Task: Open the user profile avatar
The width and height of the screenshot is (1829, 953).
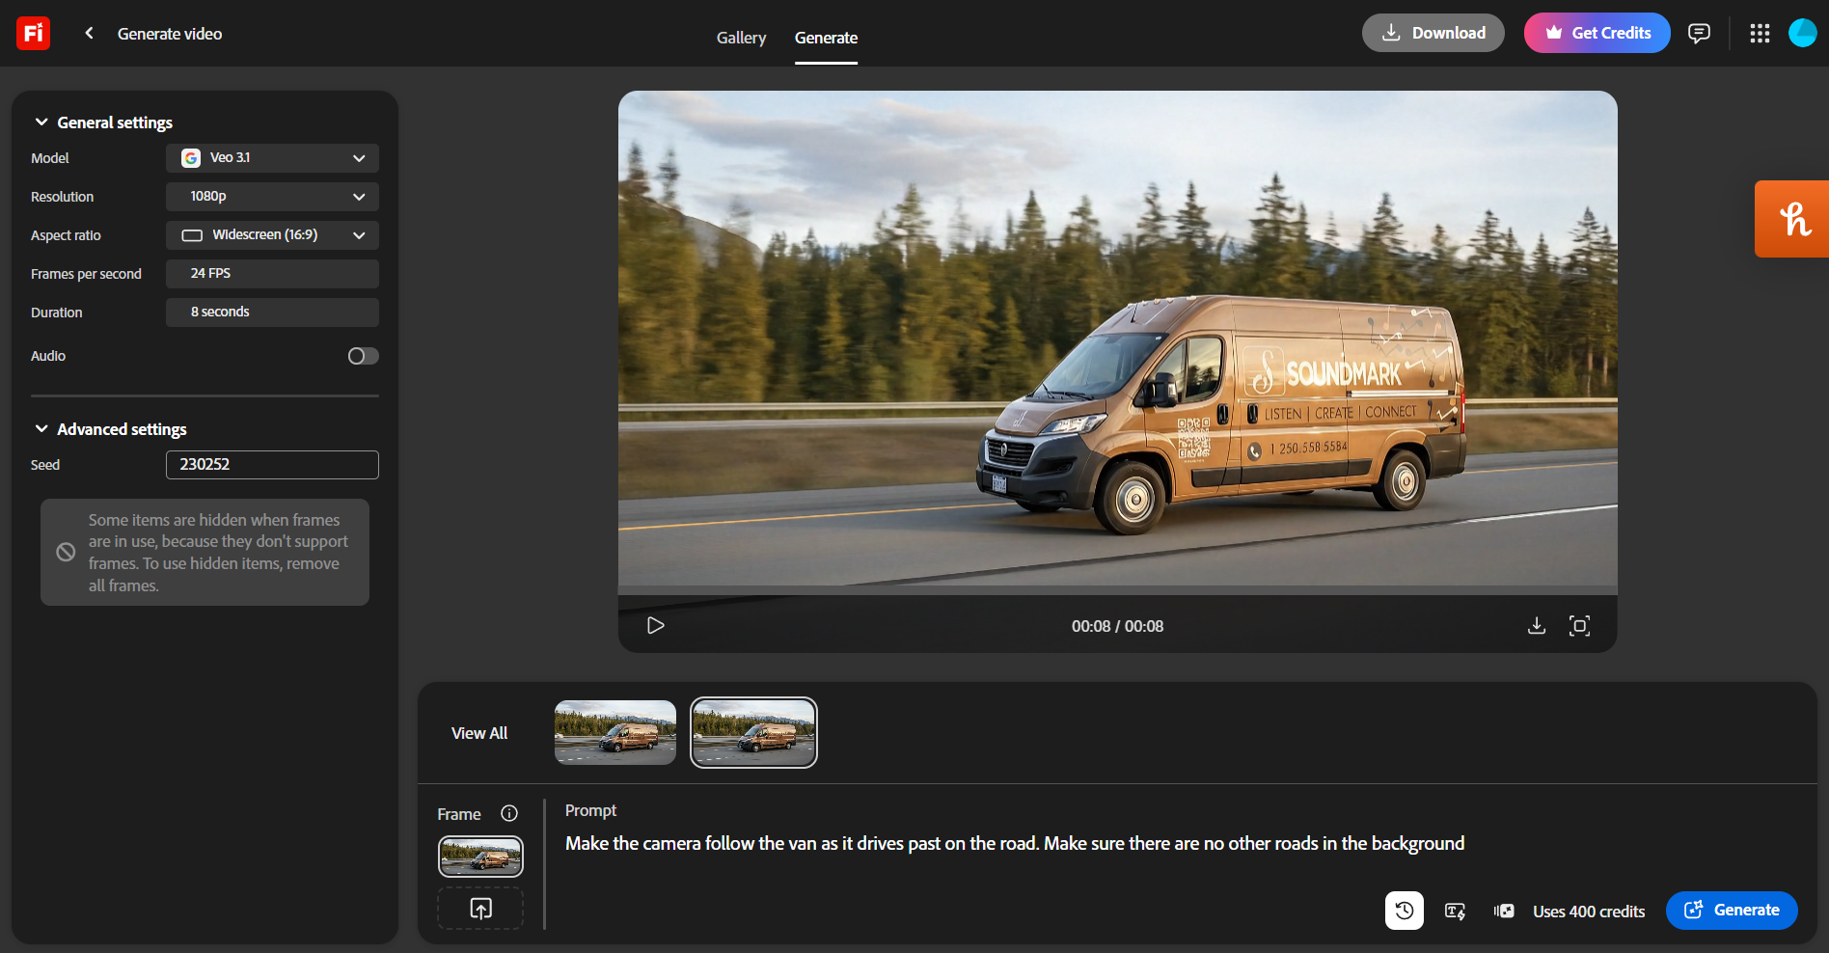Action: pos(1802,33)
